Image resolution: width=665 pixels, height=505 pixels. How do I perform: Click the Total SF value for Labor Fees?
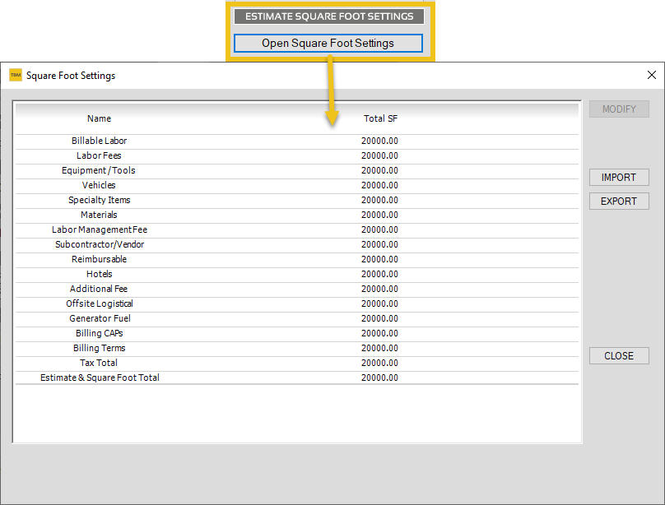click(379, 156)
